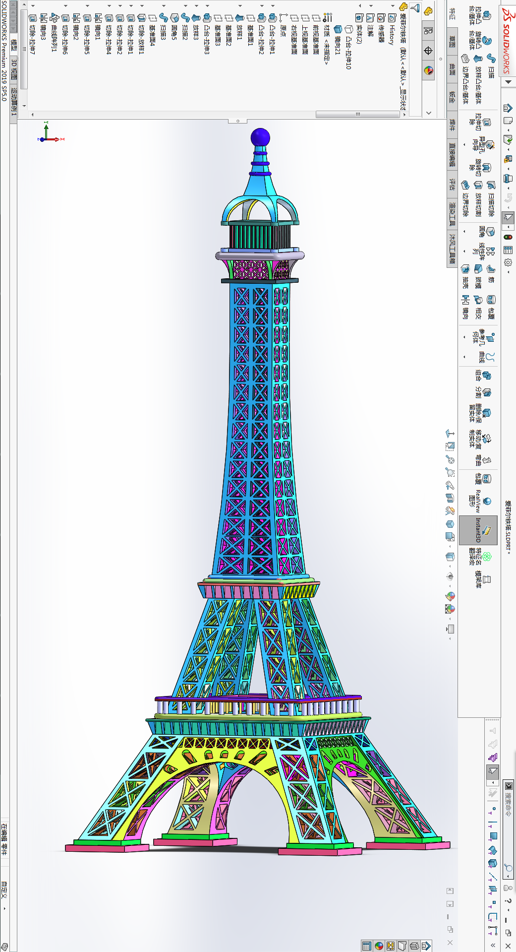Select 切除-拉伸7 in the feature tree
This screenshot has width=516, height=952.
point(32,34)
